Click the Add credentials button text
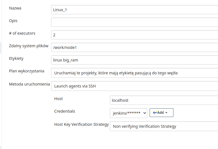 160,113
